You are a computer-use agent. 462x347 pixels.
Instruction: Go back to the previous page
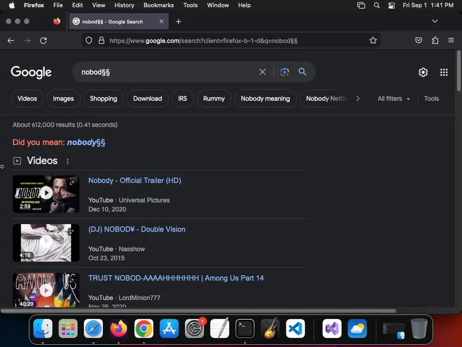point(11,40)
